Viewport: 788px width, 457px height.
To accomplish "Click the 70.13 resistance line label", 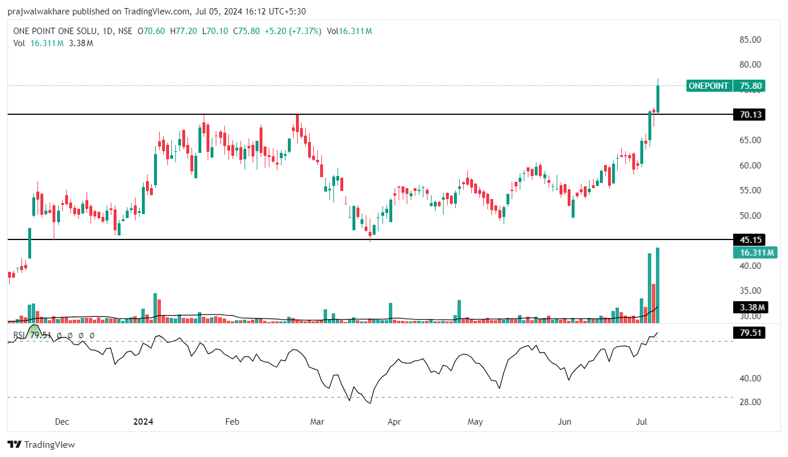I will pos(748,115).
